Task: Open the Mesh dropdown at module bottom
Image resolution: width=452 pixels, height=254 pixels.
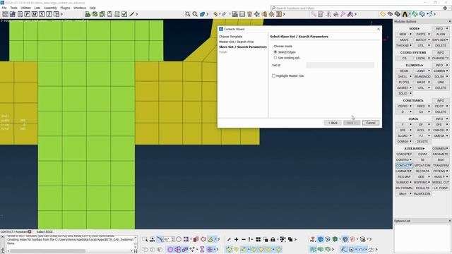Action: pos(411,193)
